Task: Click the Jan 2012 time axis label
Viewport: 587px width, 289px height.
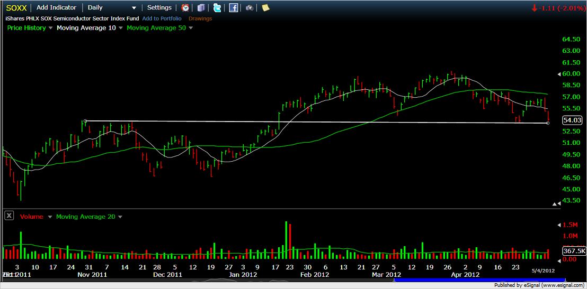Action: click(244, 274)
